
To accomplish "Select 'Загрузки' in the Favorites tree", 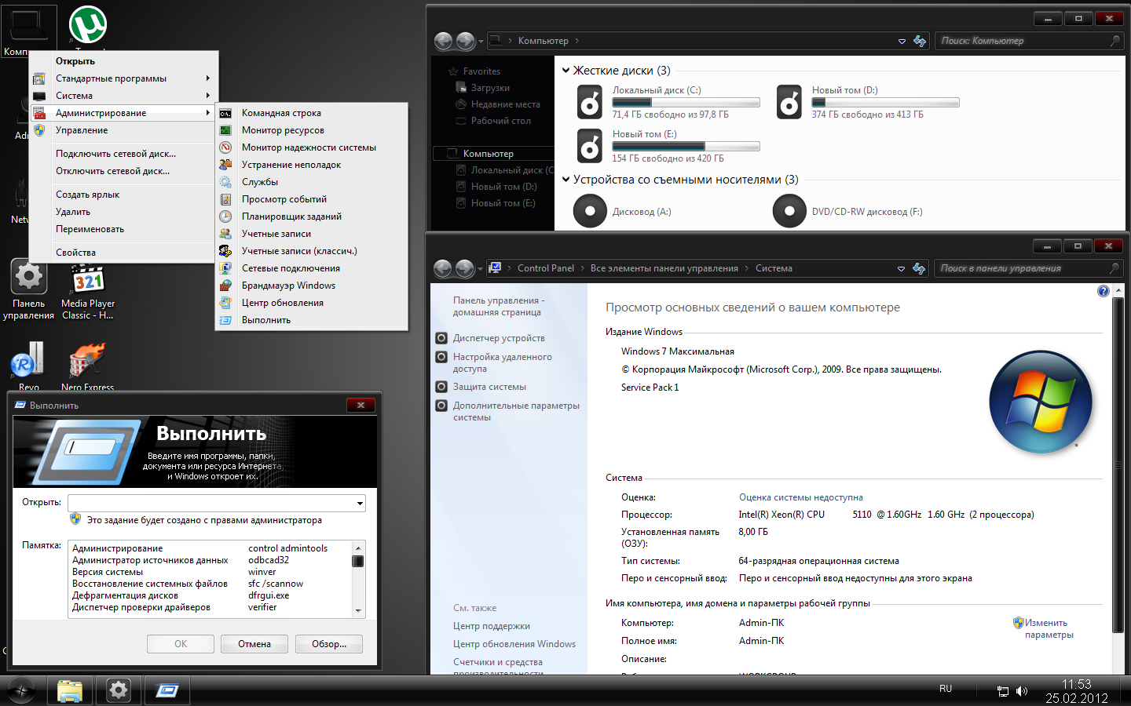I will [490, 88].
